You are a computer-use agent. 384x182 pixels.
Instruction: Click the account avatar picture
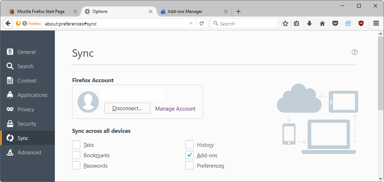(x=88, y=102)
